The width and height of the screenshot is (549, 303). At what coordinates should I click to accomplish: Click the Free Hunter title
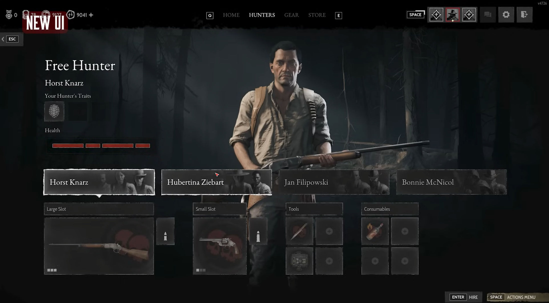coord(80,65)
